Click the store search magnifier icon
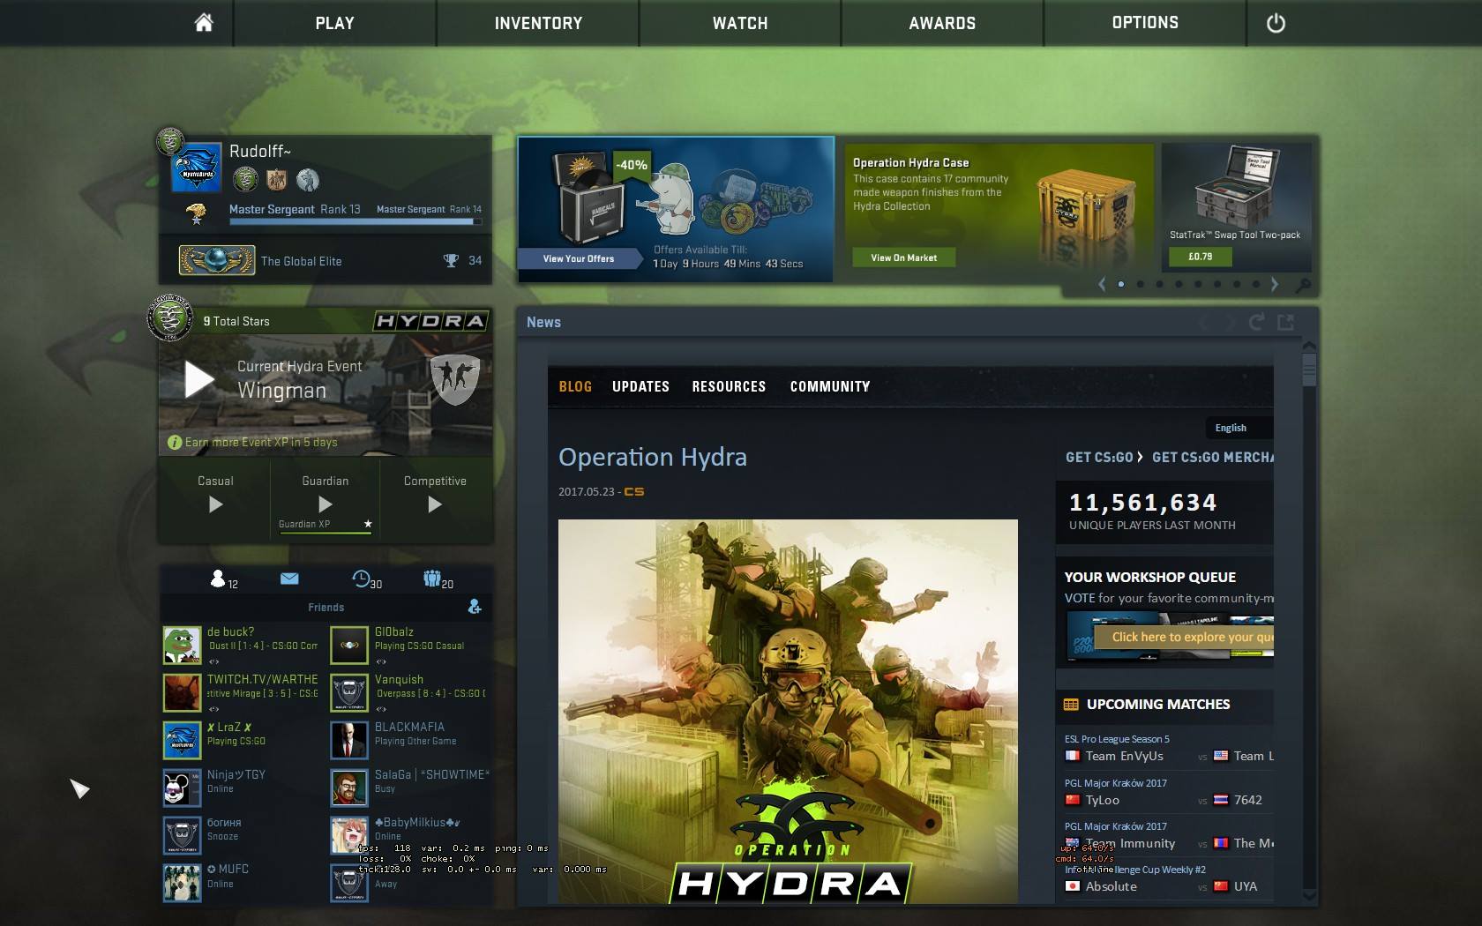Viewport: 1482px width, 926px height. point(1303,285)
